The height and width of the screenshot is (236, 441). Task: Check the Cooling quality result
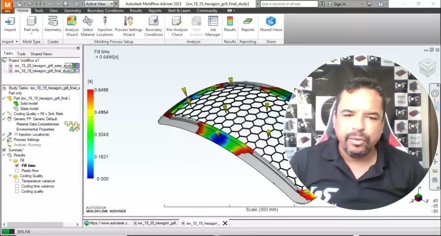[17, 191]
